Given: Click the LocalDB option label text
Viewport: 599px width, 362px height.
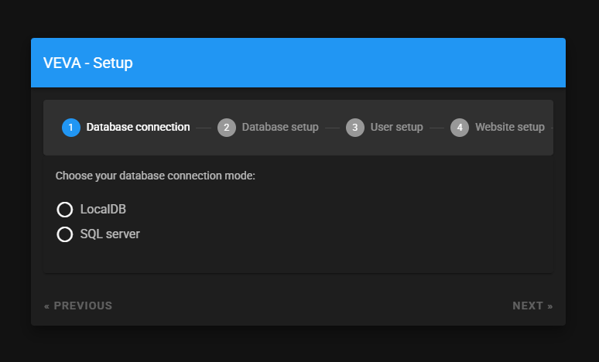Looking at the screenshot, I should (103, 210).
